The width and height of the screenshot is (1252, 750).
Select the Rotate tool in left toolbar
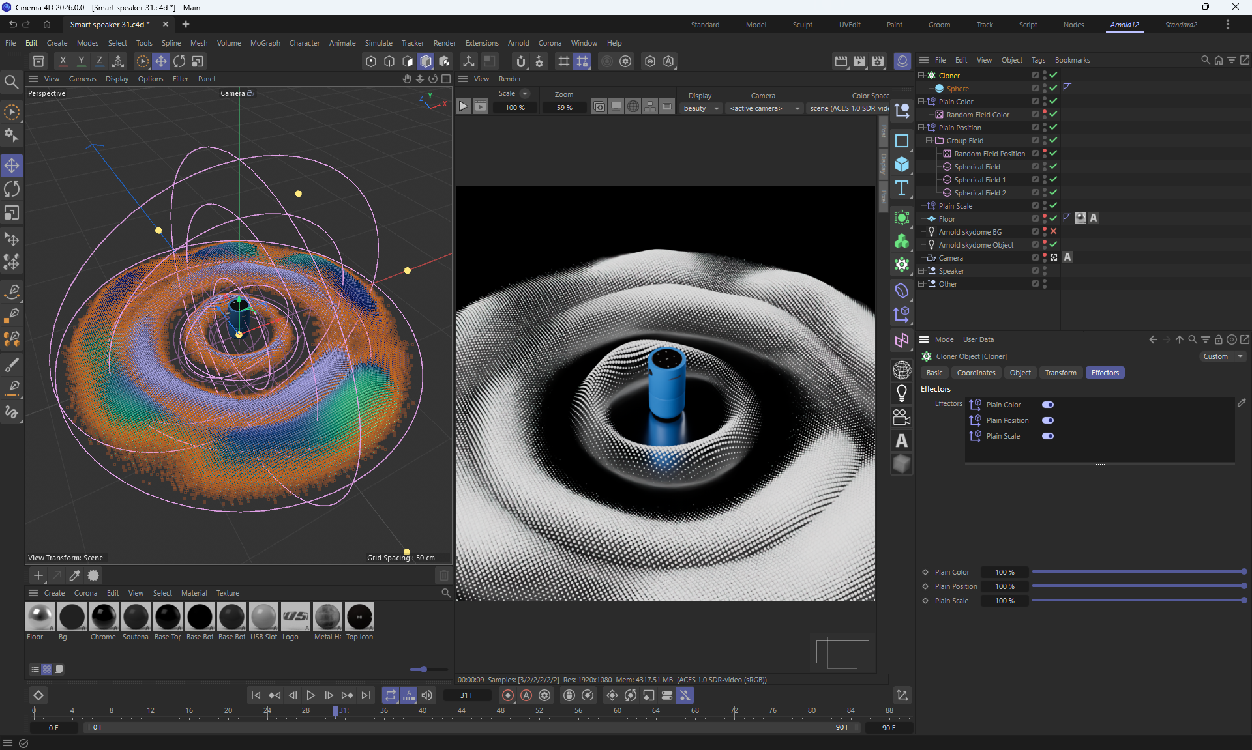12,190
